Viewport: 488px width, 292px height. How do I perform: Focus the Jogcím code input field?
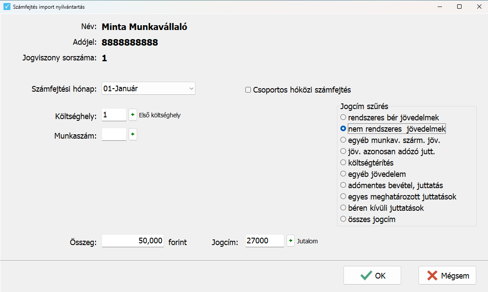click(x=264, y=241)
